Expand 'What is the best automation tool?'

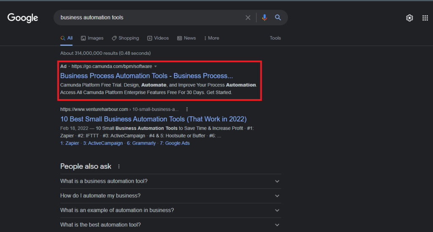(170, 225)
